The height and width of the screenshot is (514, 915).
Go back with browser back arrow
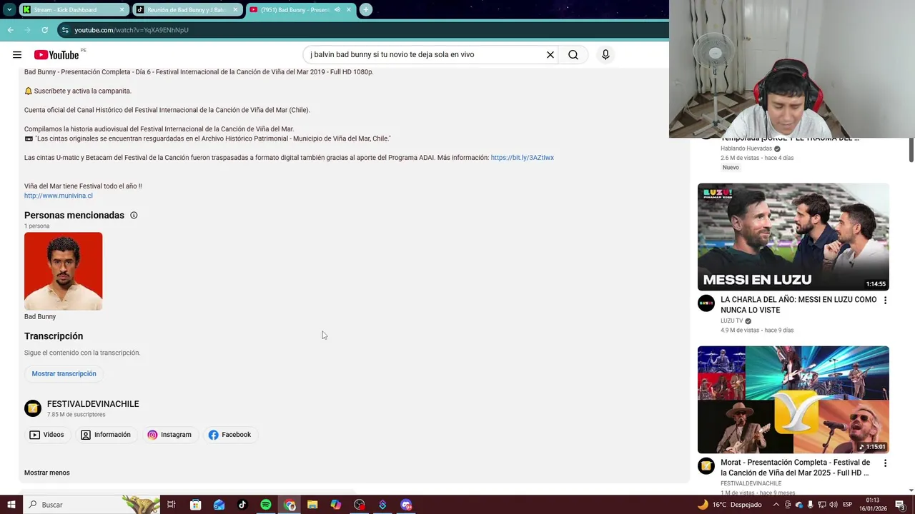click(10, 30)
